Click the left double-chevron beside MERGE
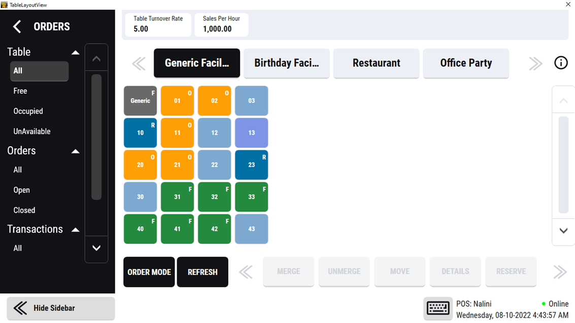Viewport: 575px width, 323px height. pos(246,272)
